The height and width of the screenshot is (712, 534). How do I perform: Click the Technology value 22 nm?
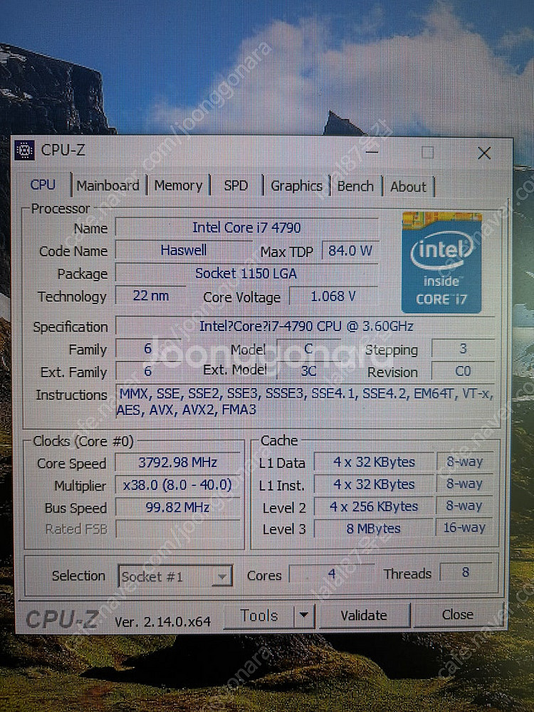coord(151,296)
